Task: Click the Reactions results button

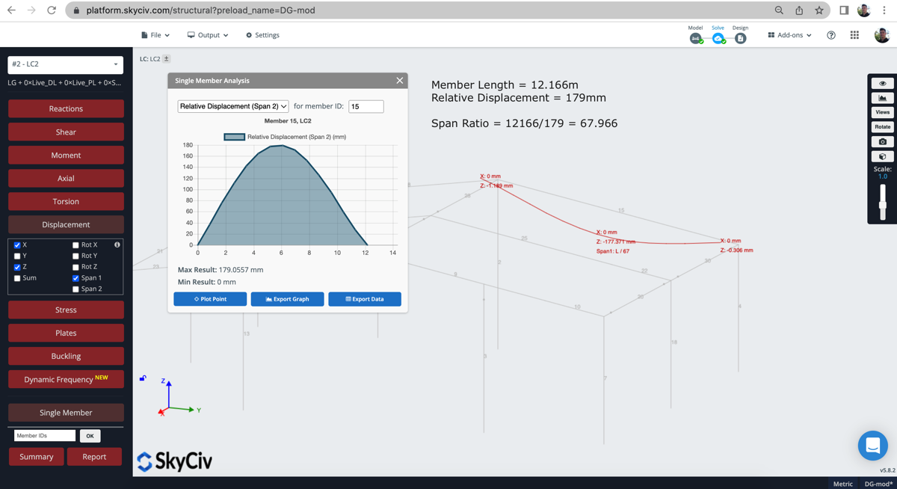Action: [x=66, y=109]
